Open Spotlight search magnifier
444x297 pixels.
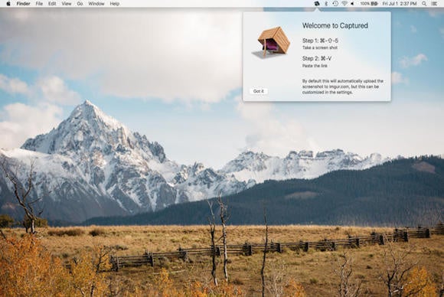424,4
